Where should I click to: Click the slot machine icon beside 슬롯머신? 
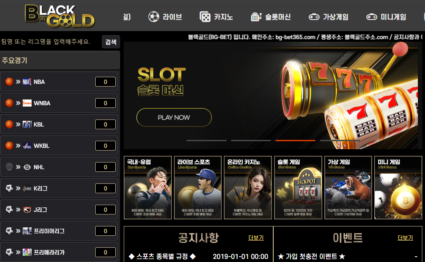tap(256, 17)
